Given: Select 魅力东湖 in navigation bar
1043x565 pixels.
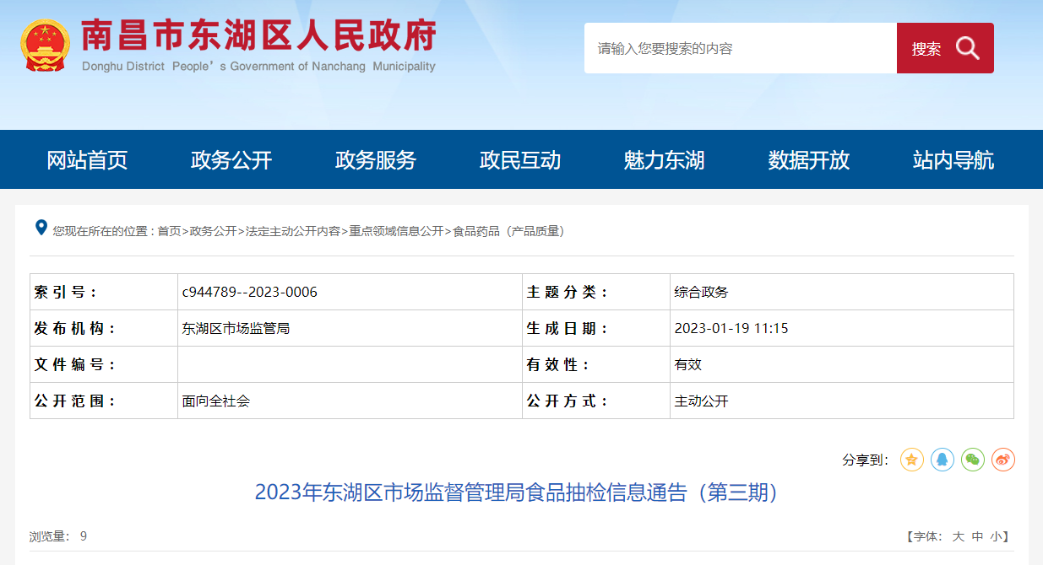Looking at the screenshot, I should coord(664,160).
